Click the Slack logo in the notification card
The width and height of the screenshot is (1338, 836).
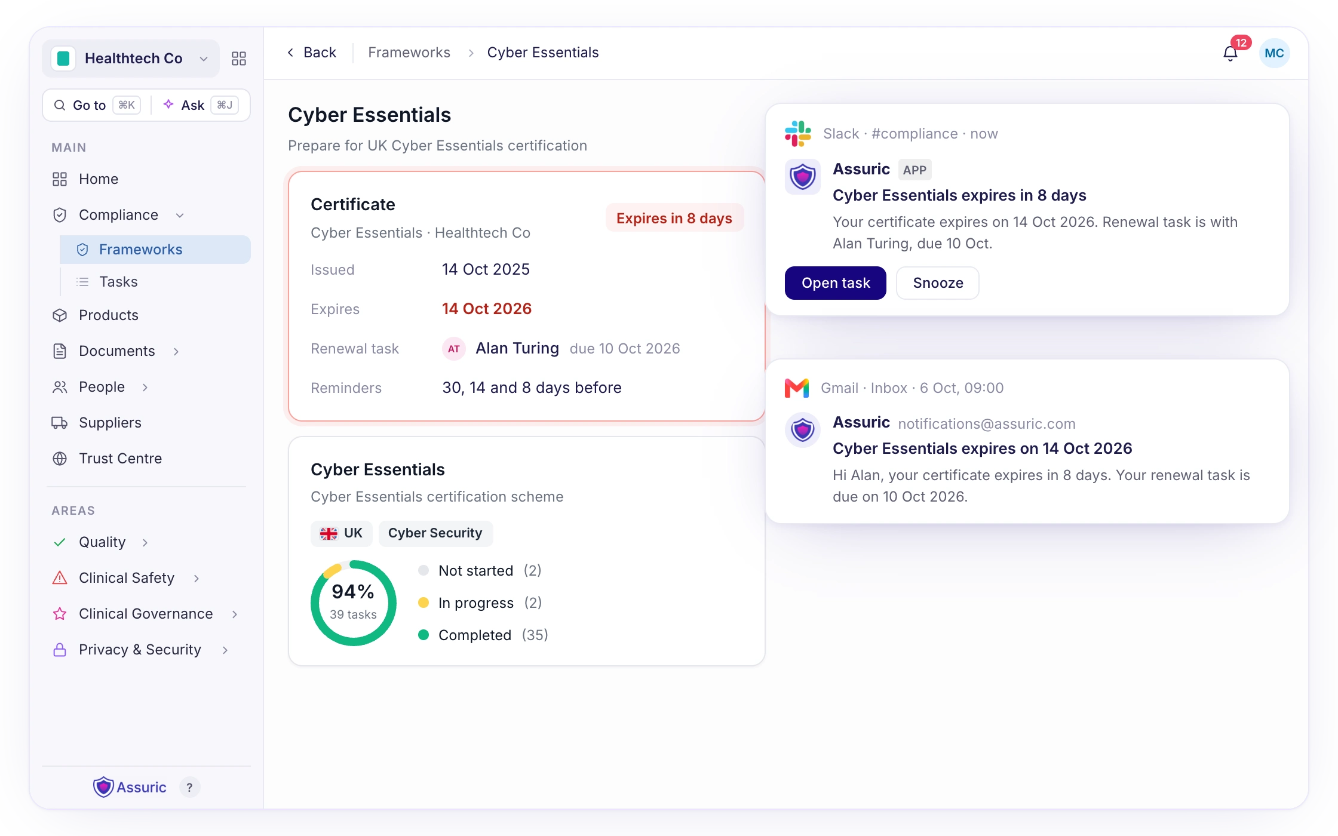click(x=798, y=134)
